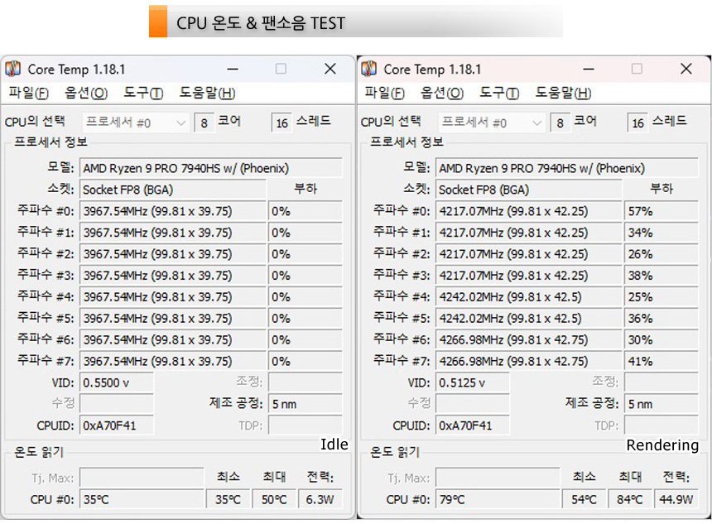Click the Core Temp app icon in the Idle window title bar
This screenshot has width=712, height=524.
click(x=12, y=69)
